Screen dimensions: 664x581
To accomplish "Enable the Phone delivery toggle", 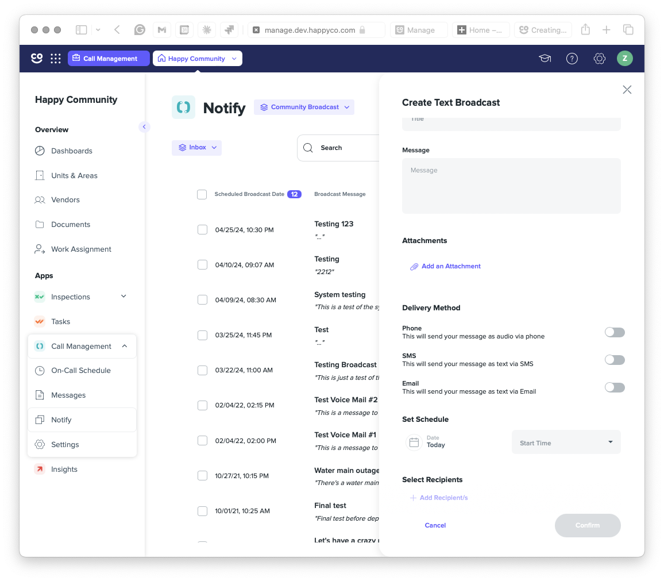I will tap(615, 332).
